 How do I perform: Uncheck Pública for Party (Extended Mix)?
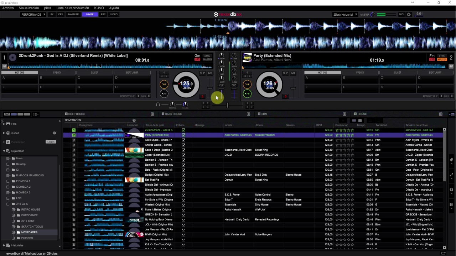click(x=183, y=135)
